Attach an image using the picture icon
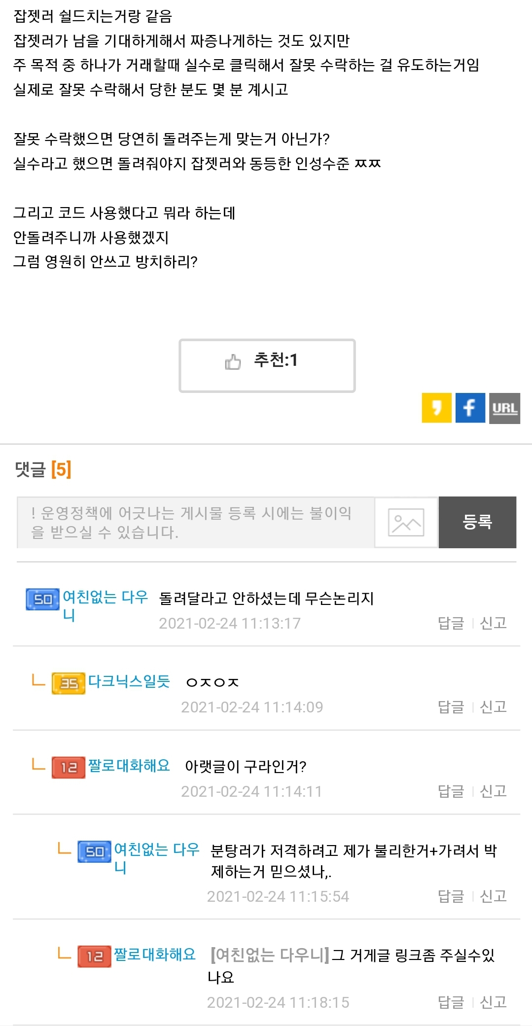 pyautogui.click(x=406, y=522)
